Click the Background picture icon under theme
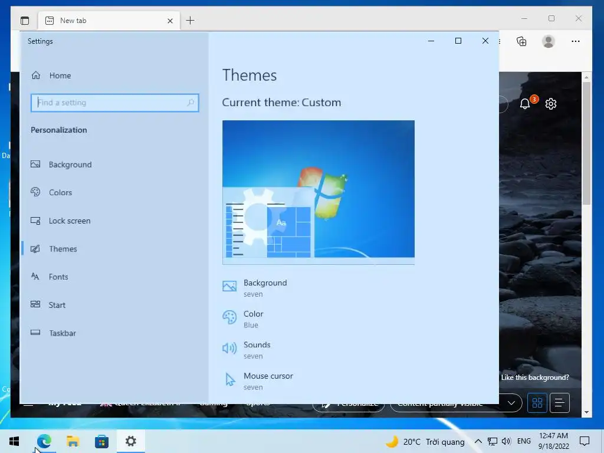The height and width of the screenshot is (453, 604). (x=229, y=286)
